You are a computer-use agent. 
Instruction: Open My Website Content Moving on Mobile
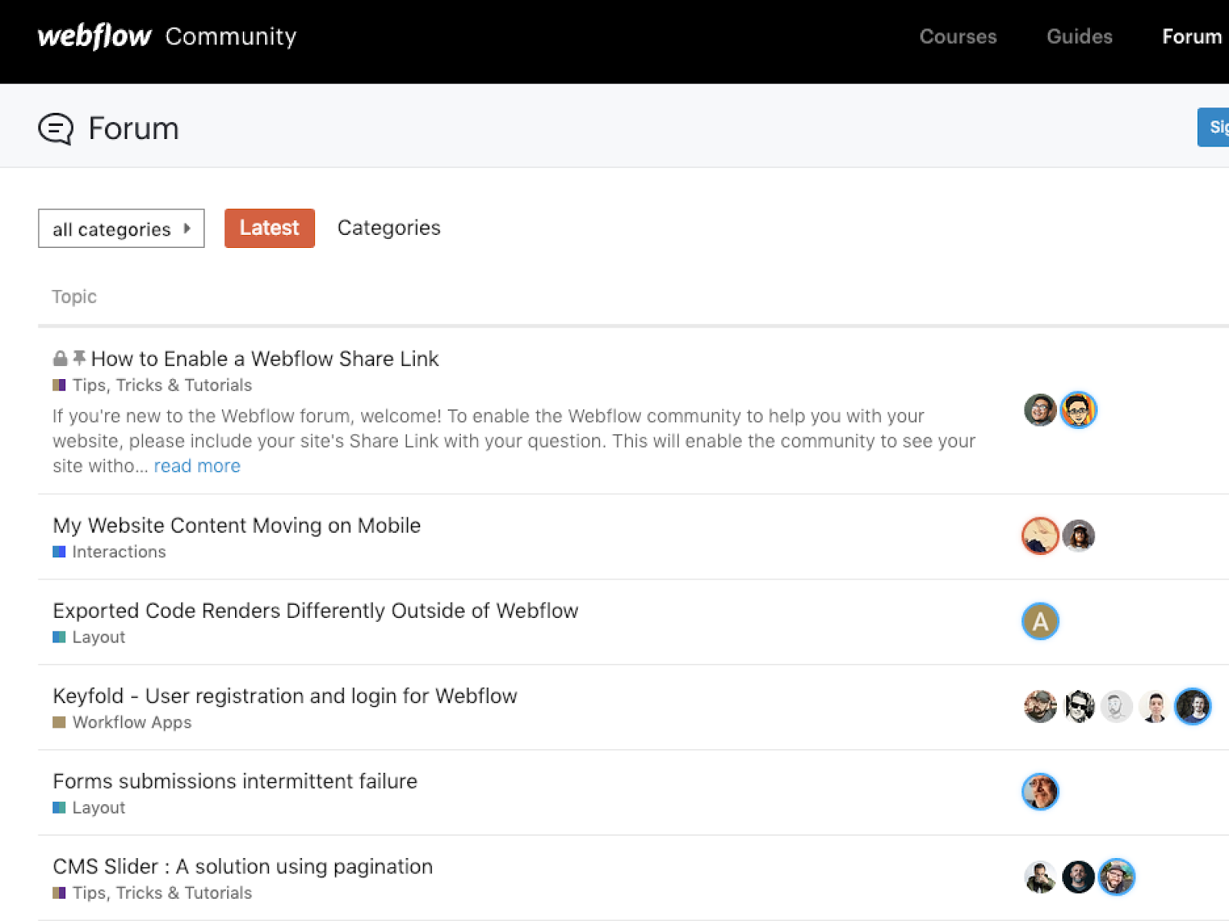(x=237, y=525)
